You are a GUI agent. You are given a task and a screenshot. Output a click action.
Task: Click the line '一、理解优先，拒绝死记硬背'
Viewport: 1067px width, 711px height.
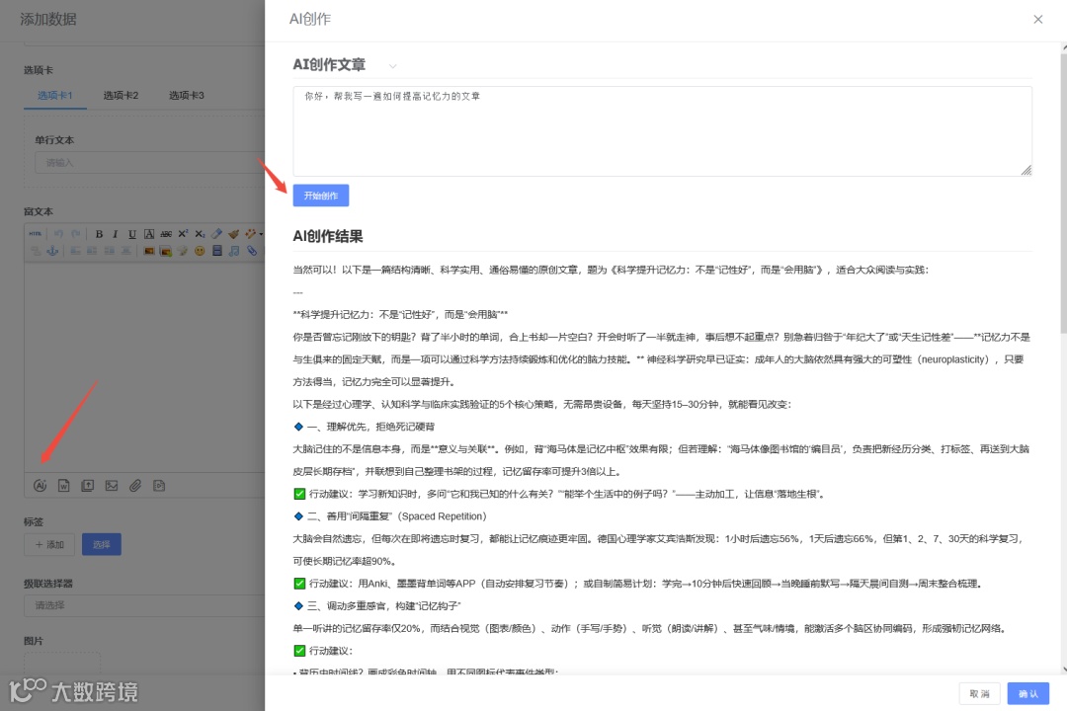(370, 427)
